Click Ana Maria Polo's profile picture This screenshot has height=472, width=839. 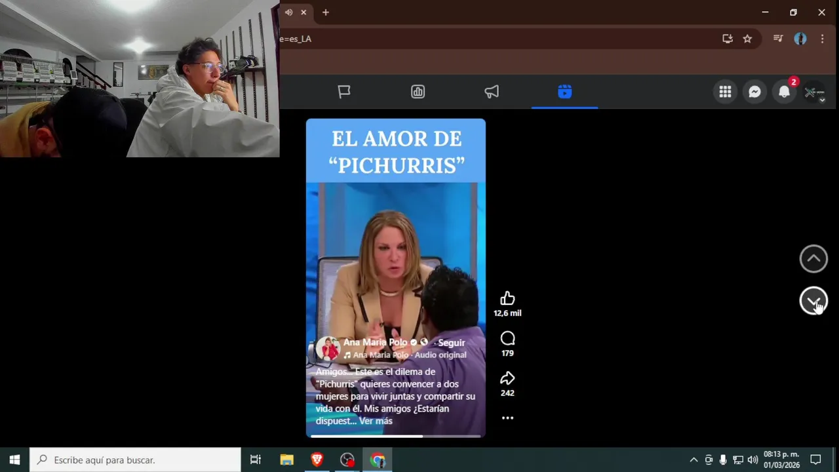click(x=328, y=348)
